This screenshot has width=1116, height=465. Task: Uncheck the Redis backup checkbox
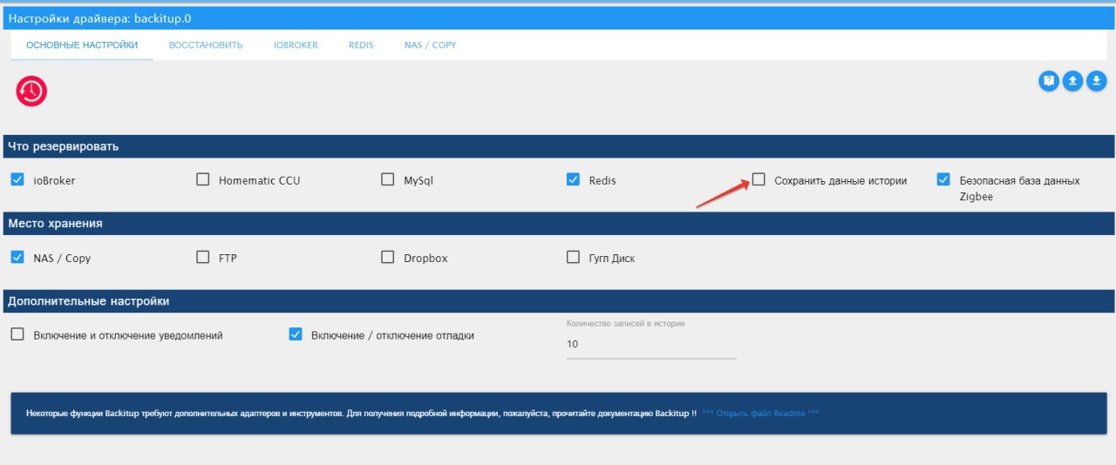[573, 179]
